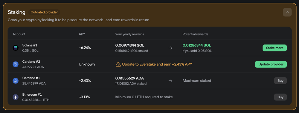Click the APY column header

point(82,34)
